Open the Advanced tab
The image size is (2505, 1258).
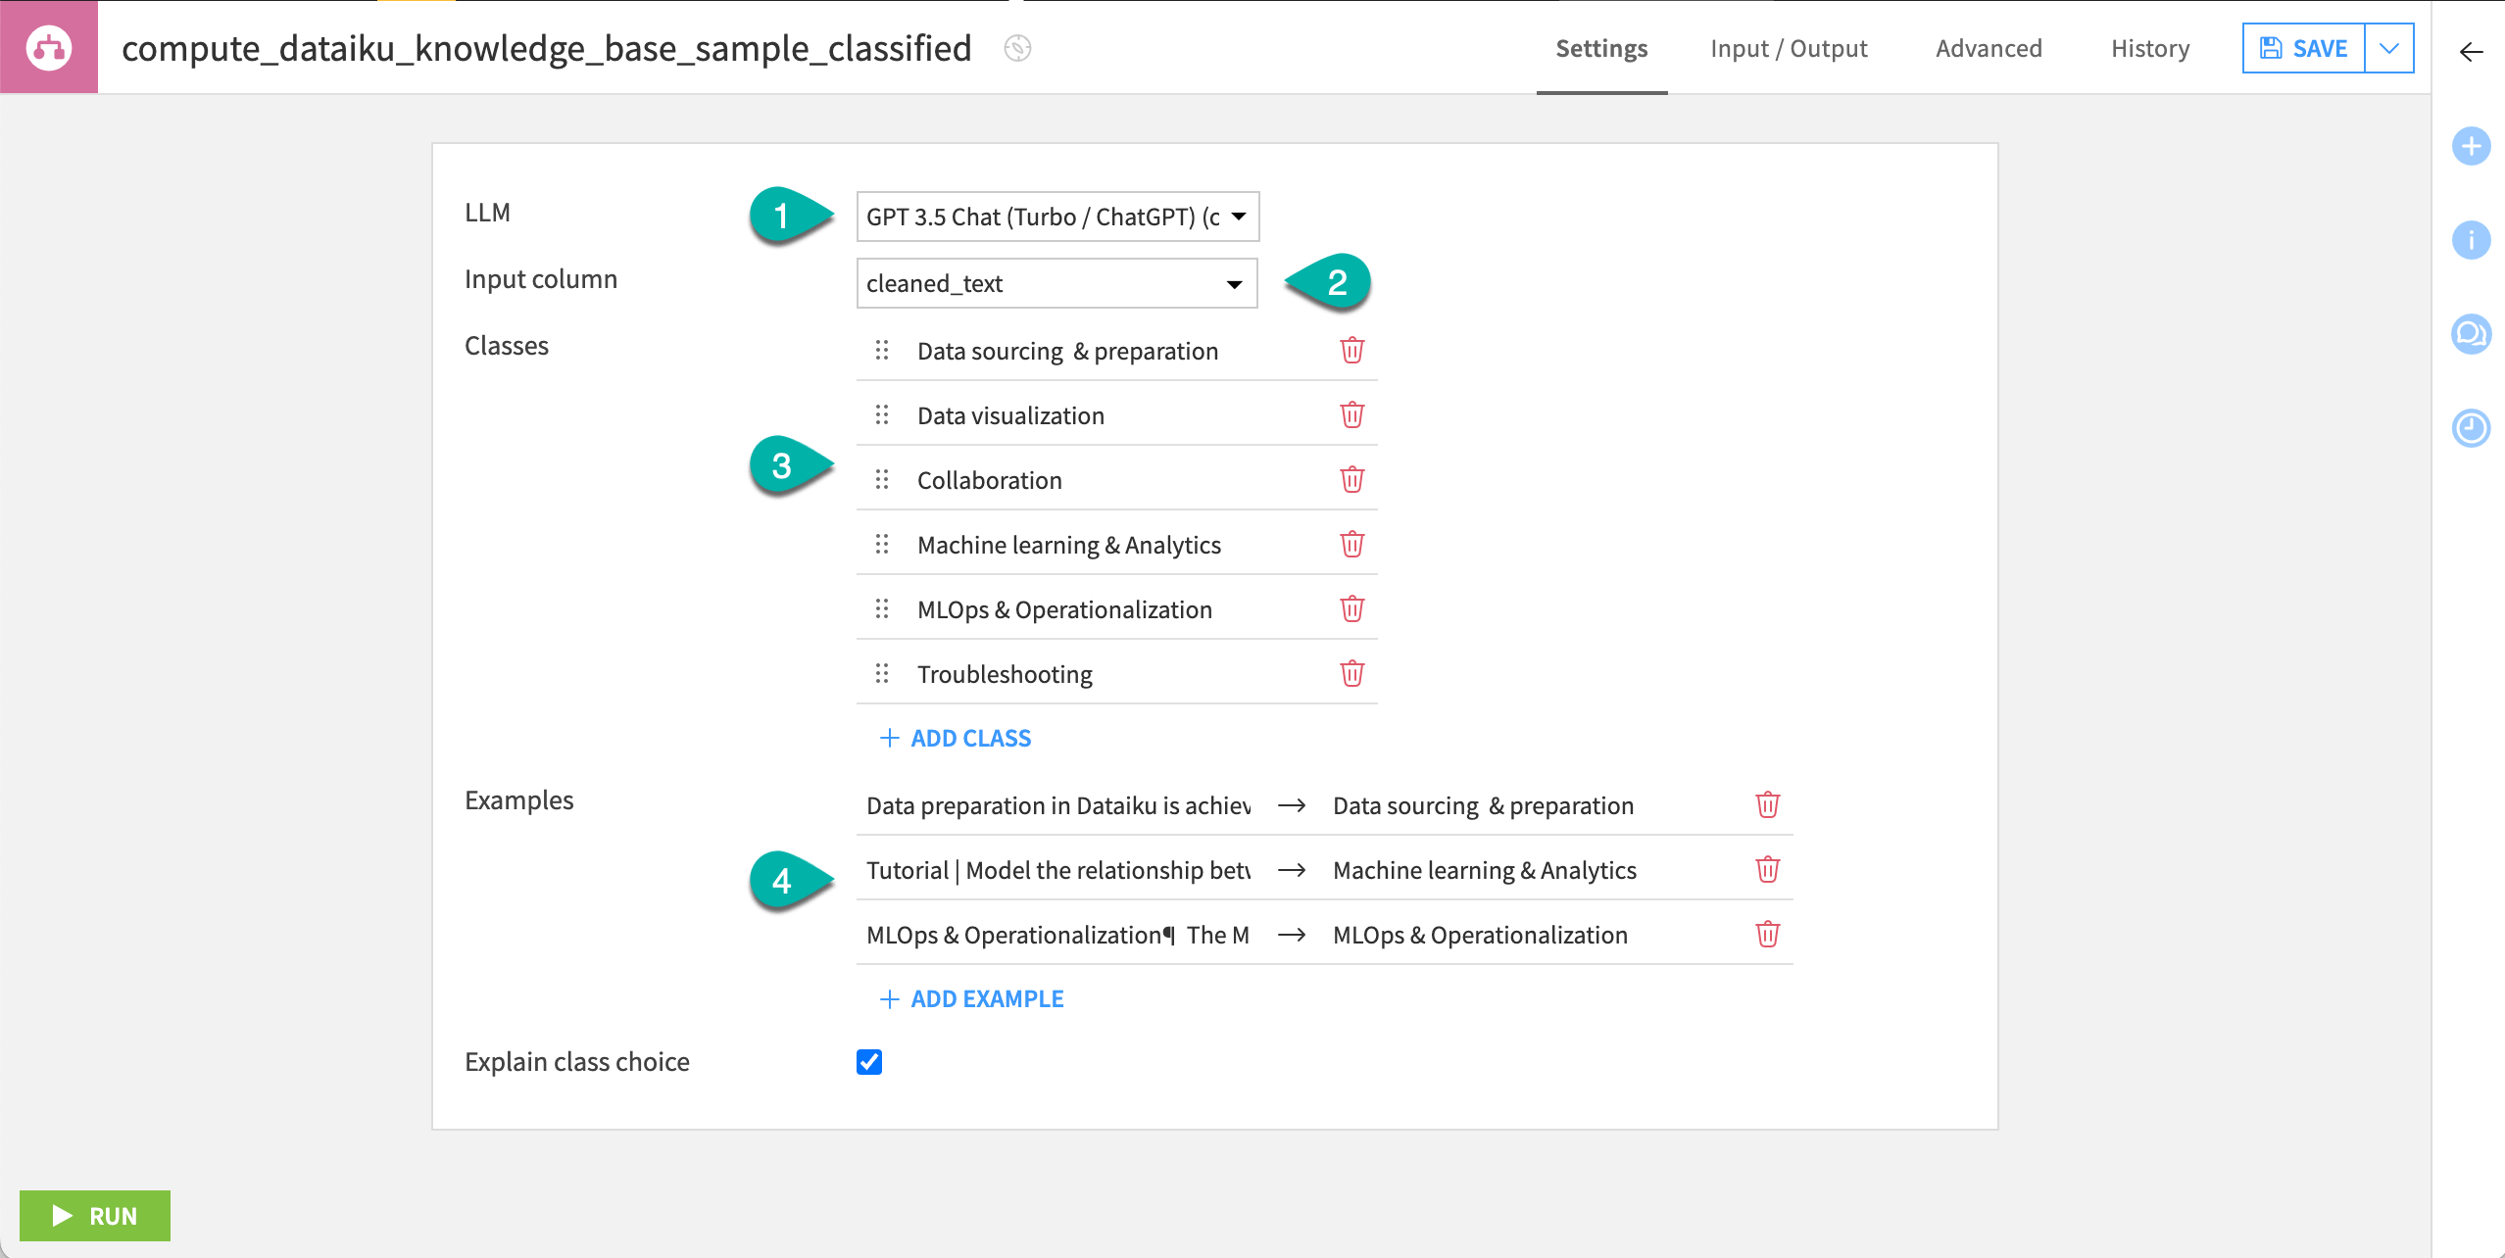(x=1988, y=48)
